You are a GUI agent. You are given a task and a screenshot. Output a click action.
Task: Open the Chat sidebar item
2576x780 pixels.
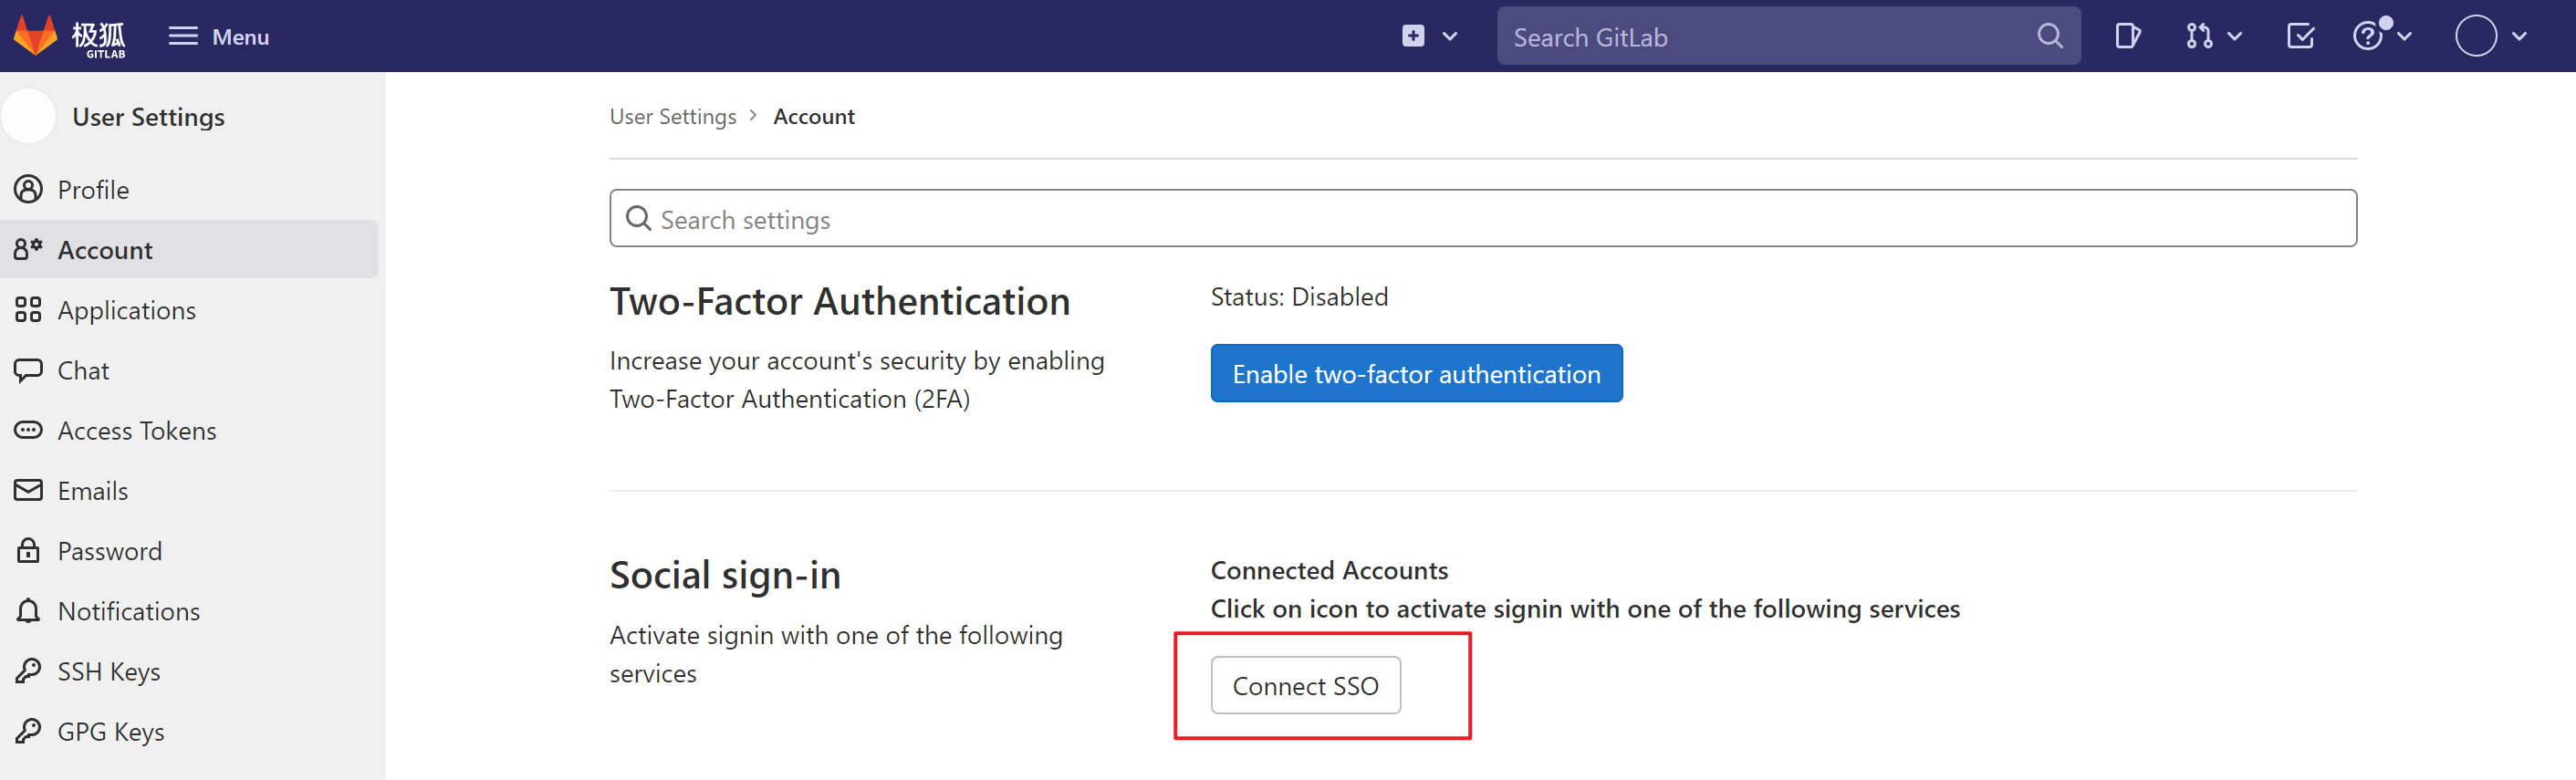tap(83, 371)
